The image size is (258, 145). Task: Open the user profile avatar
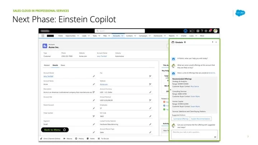(x=216, y=31)
